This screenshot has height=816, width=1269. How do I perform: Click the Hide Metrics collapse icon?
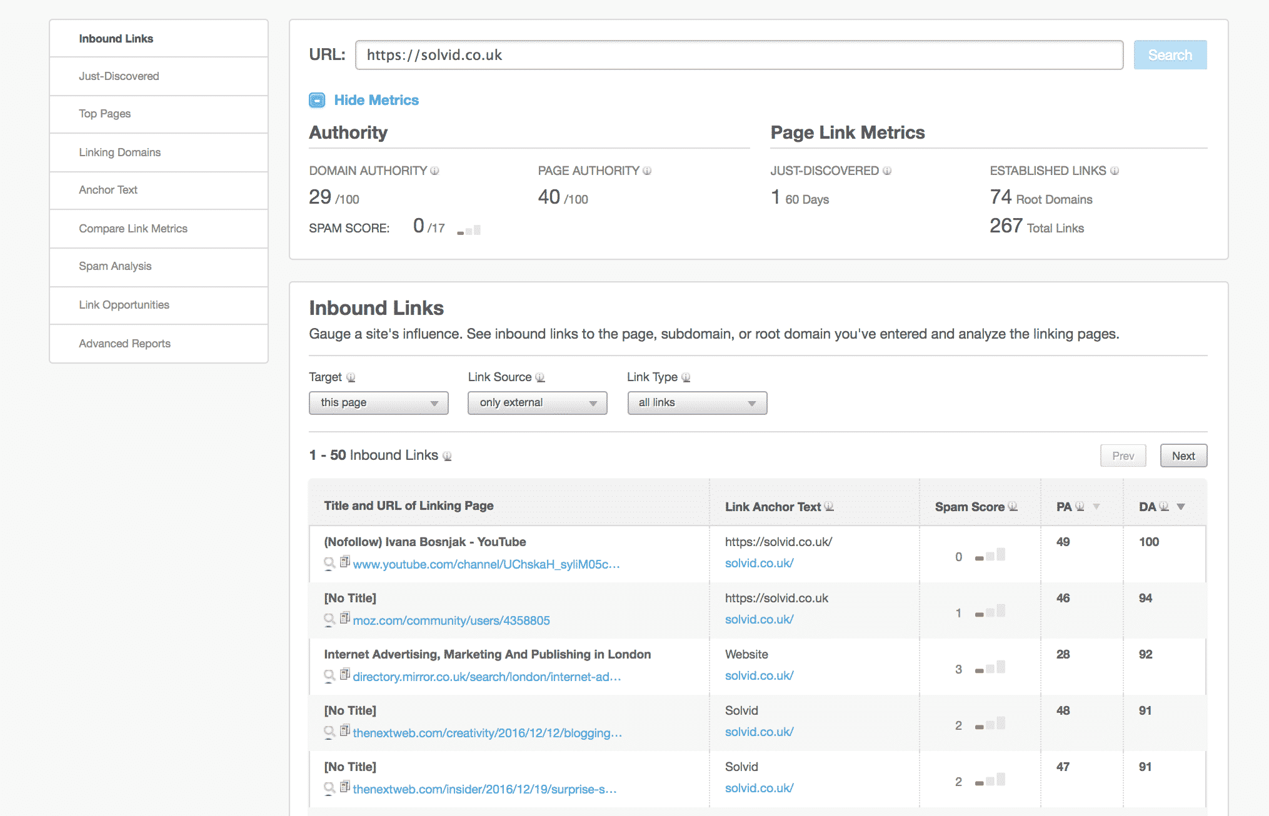click(x=317, y=100)
